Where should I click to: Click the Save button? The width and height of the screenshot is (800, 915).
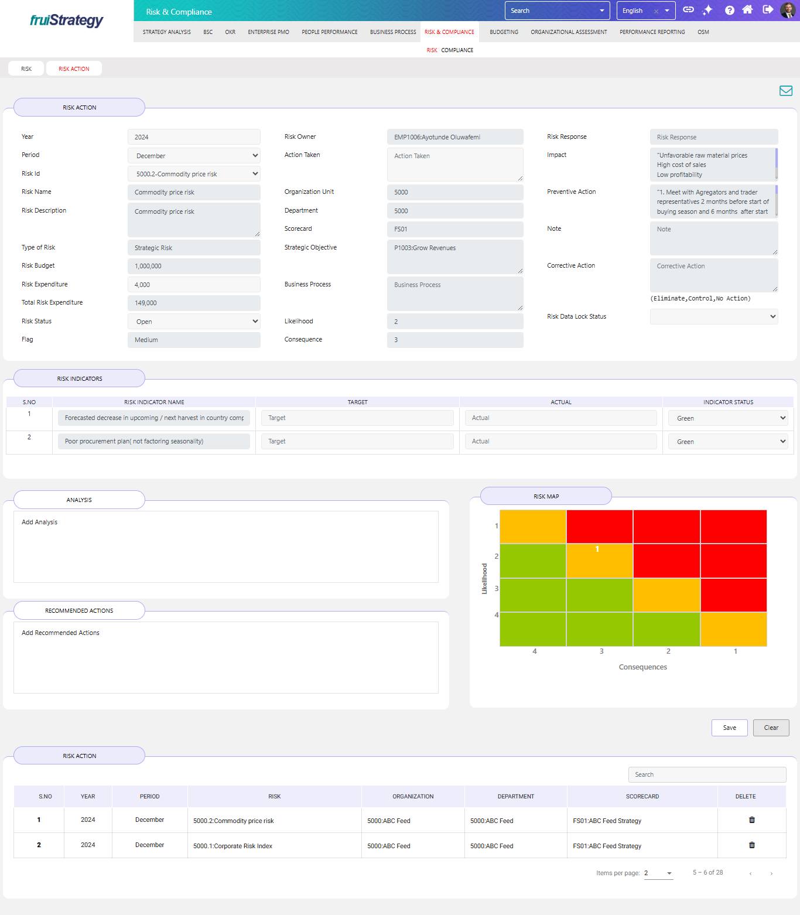pyautogui.click(x=729, y=728)
